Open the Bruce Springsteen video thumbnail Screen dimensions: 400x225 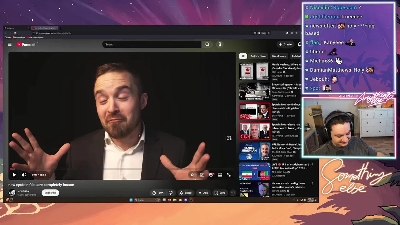coord(255,91)
